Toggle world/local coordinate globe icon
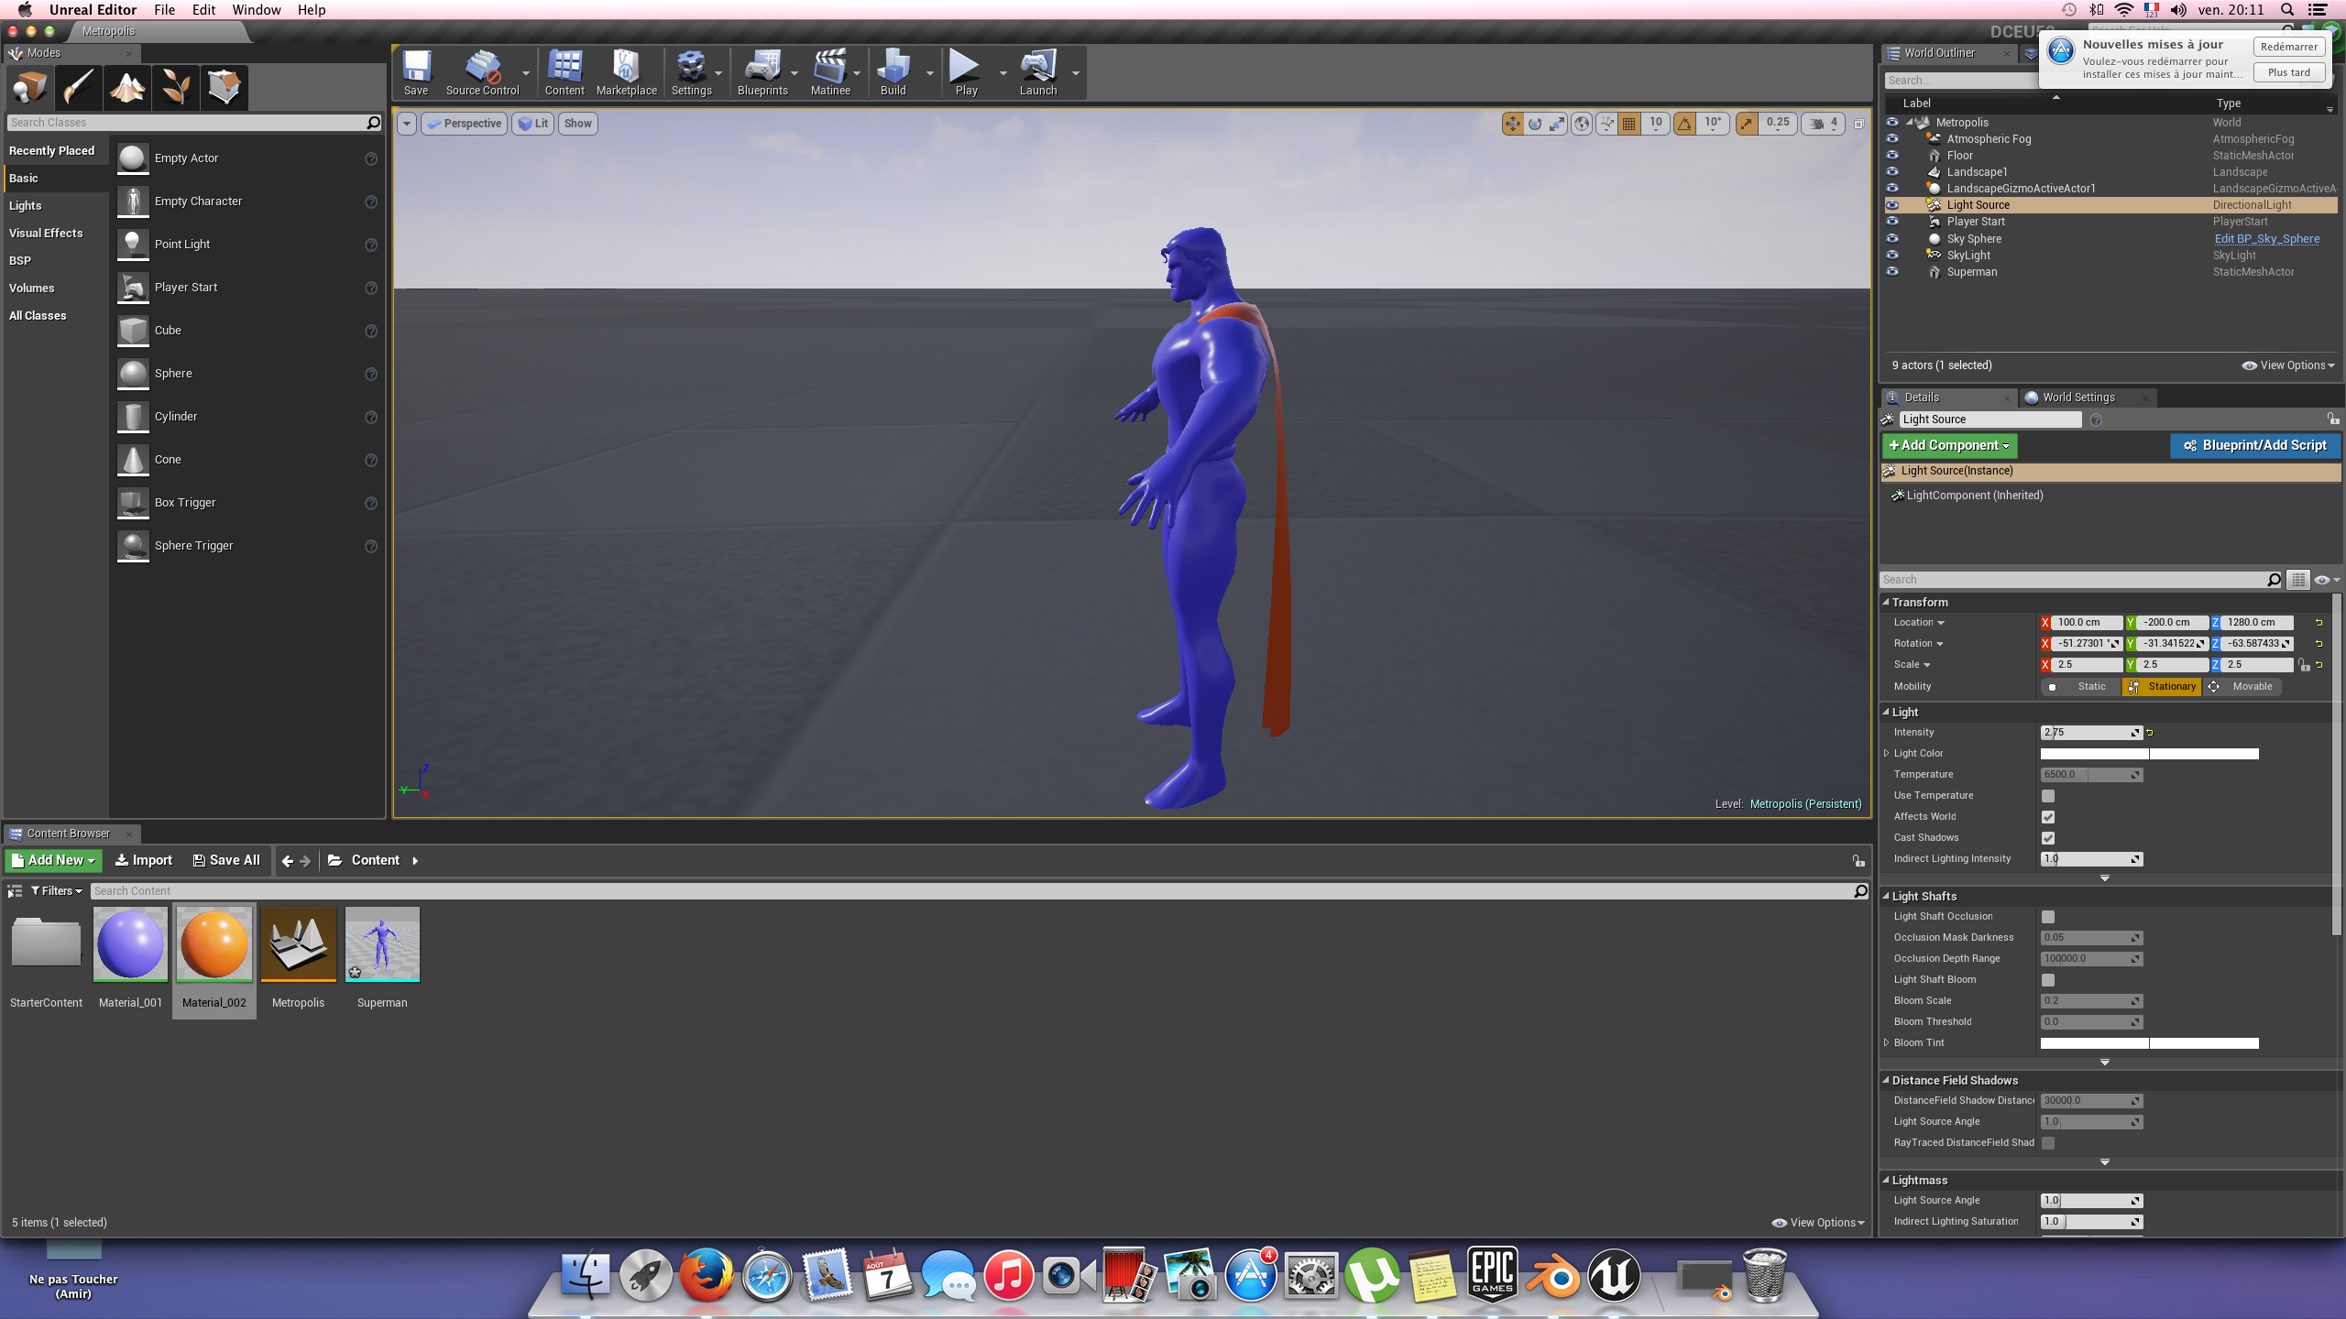 click(x=1582, y=124)
